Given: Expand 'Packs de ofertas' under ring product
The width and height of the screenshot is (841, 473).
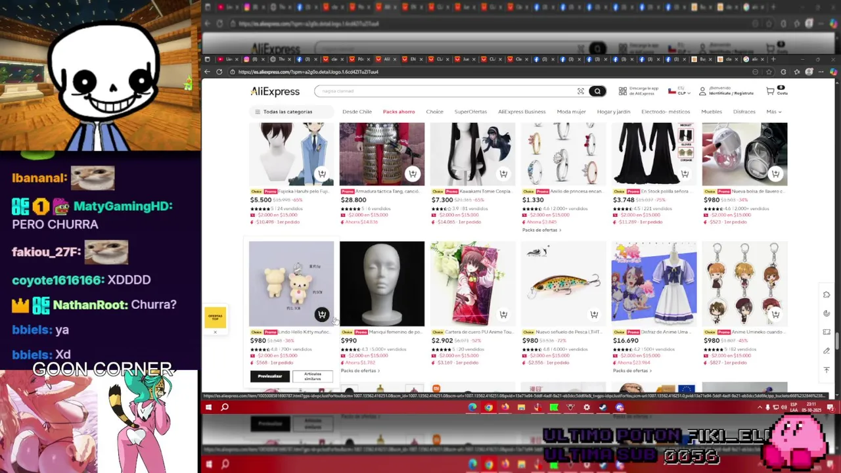Looking at the screenshot, I should click(x=541, y=230).
